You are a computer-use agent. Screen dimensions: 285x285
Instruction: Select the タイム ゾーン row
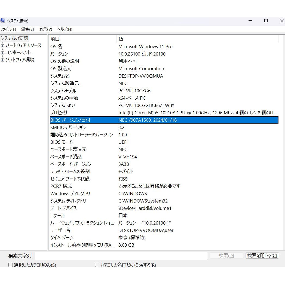point(164,238)
